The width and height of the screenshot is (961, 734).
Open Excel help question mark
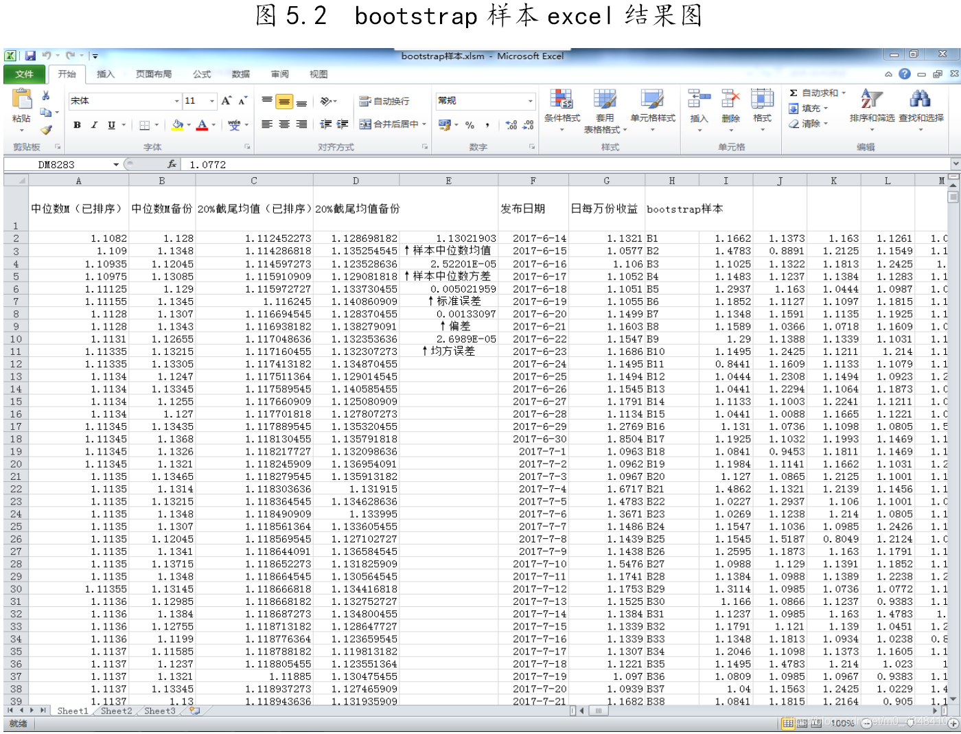tap(905, 73)
